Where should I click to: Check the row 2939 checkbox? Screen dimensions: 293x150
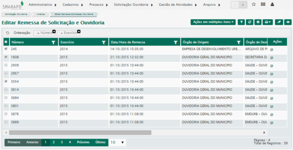[6, 65]
